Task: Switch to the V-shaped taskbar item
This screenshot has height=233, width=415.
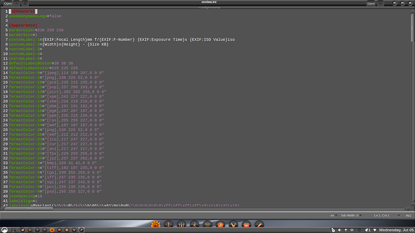Action: coord(74,230)
